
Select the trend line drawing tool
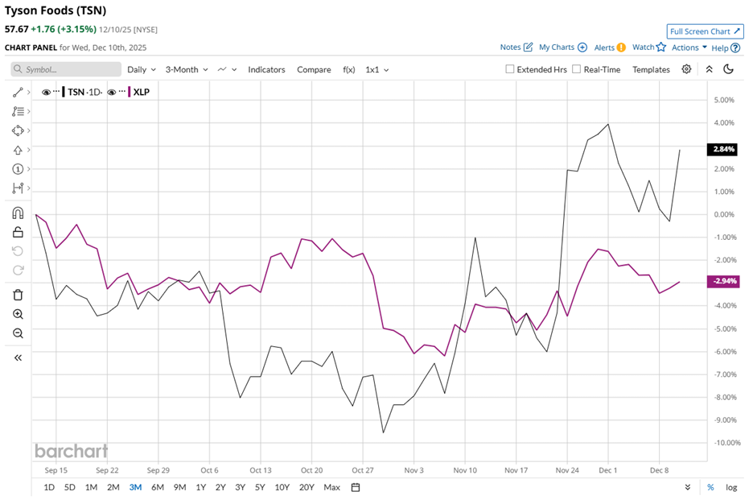[x=18, y=93]
